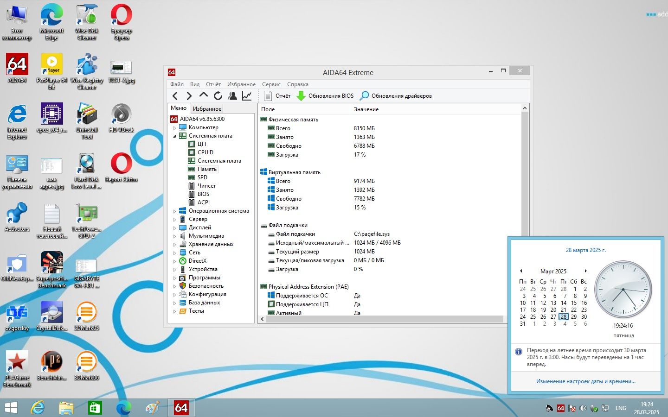The image size is (668, 417).
Task: Select Чипсет in the tree
Action: point(206,186)
